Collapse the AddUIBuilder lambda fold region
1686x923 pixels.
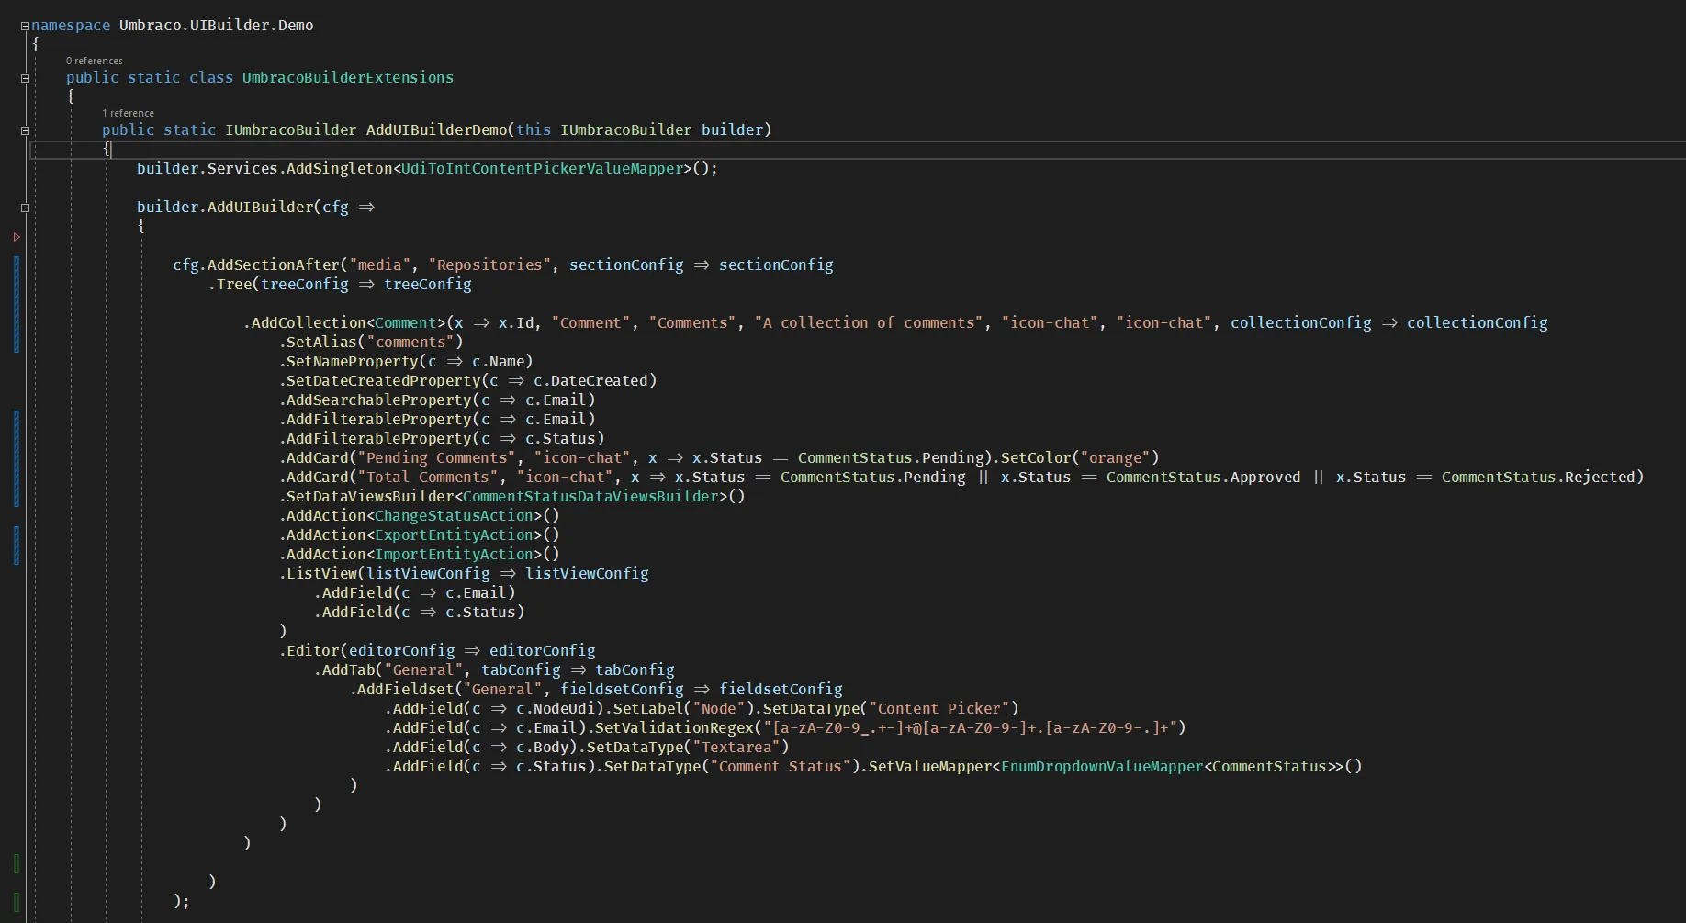click(25, 208)
